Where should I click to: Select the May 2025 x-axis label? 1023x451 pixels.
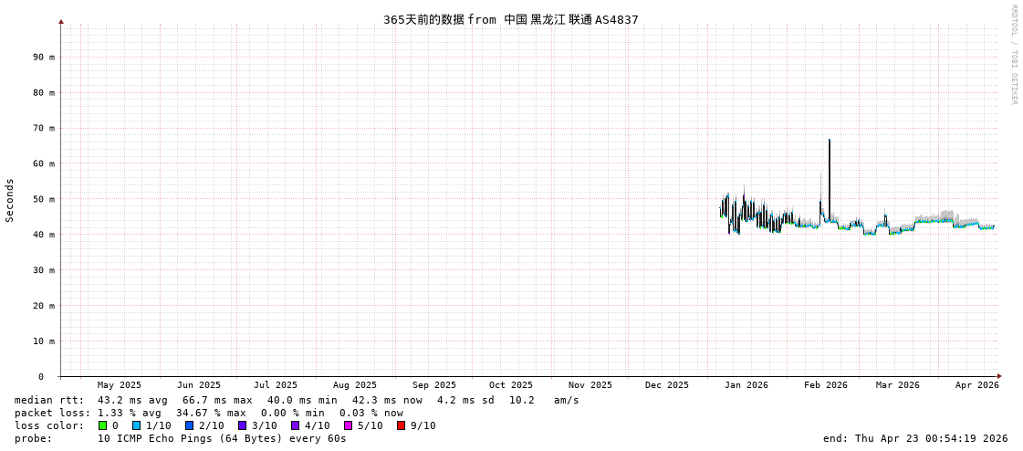coord(120,385)
